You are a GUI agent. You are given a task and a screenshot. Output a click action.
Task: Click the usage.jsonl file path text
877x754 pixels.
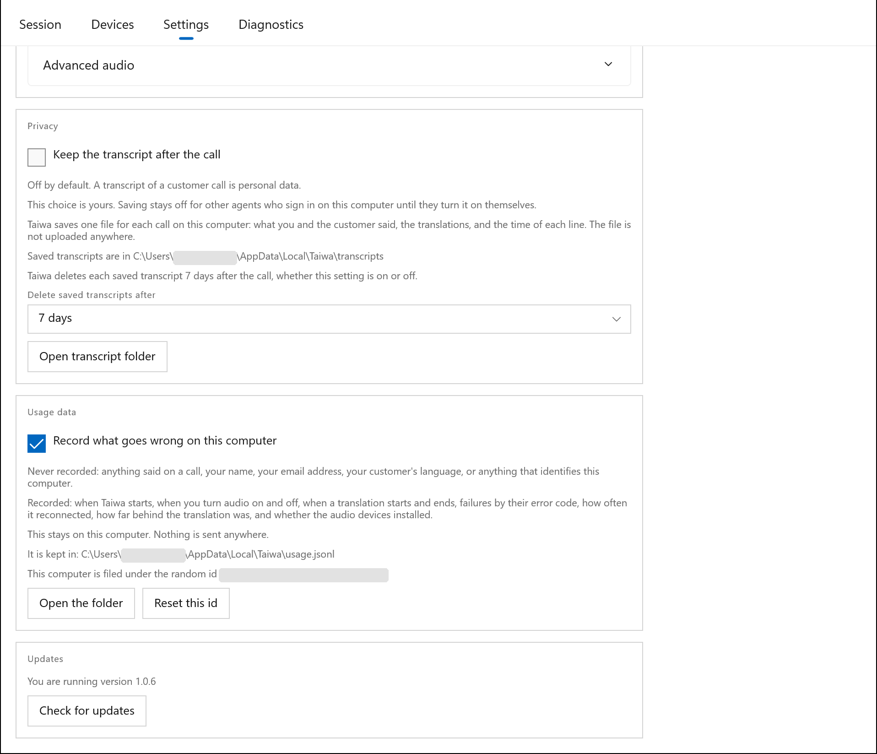pyautogui.click(x=208, y=554)
